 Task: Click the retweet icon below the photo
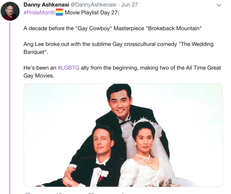59,193
